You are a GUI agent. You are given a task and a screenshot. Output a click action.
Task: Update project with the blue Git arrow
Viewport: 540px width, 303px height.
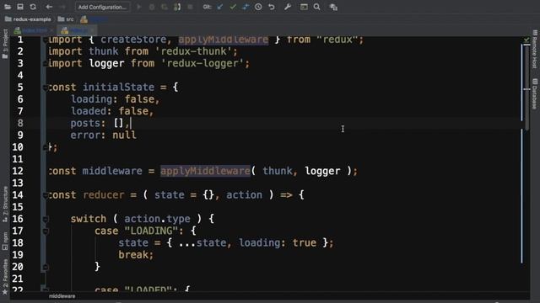(x=220, y=7)
